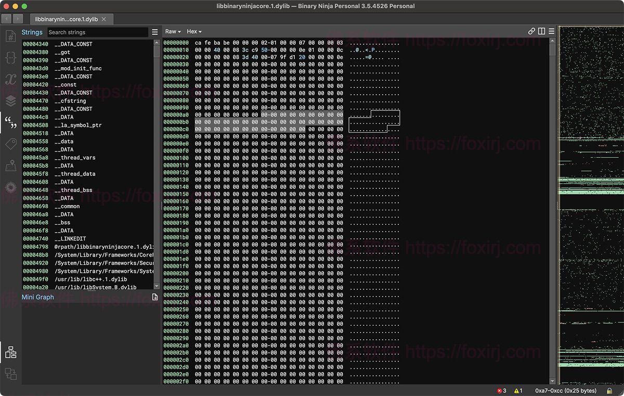Click in the Search strings field
The image size is (624, 396).
pyautogui.click(x=97, y=32)
